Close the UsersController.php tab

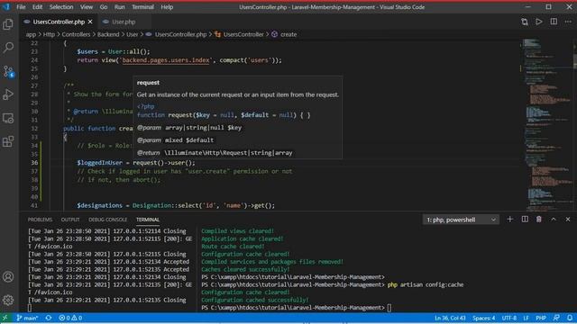[90, 22]
